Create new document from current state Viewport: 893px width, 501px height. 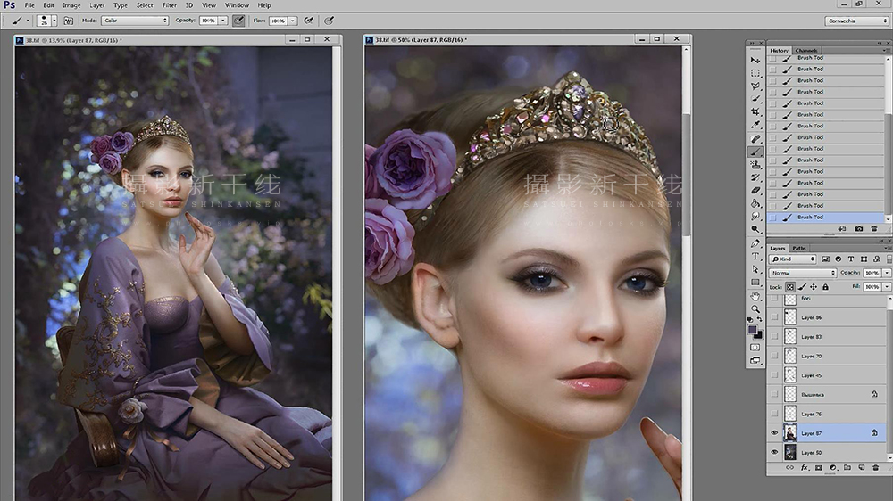(842, 228)
